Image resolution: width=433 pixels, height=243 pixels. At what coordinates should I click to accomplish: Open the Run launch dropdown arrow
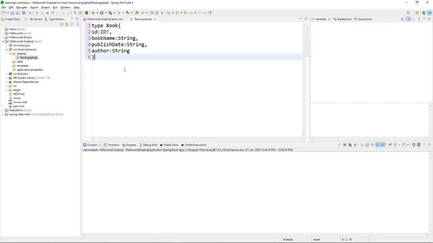106,13
